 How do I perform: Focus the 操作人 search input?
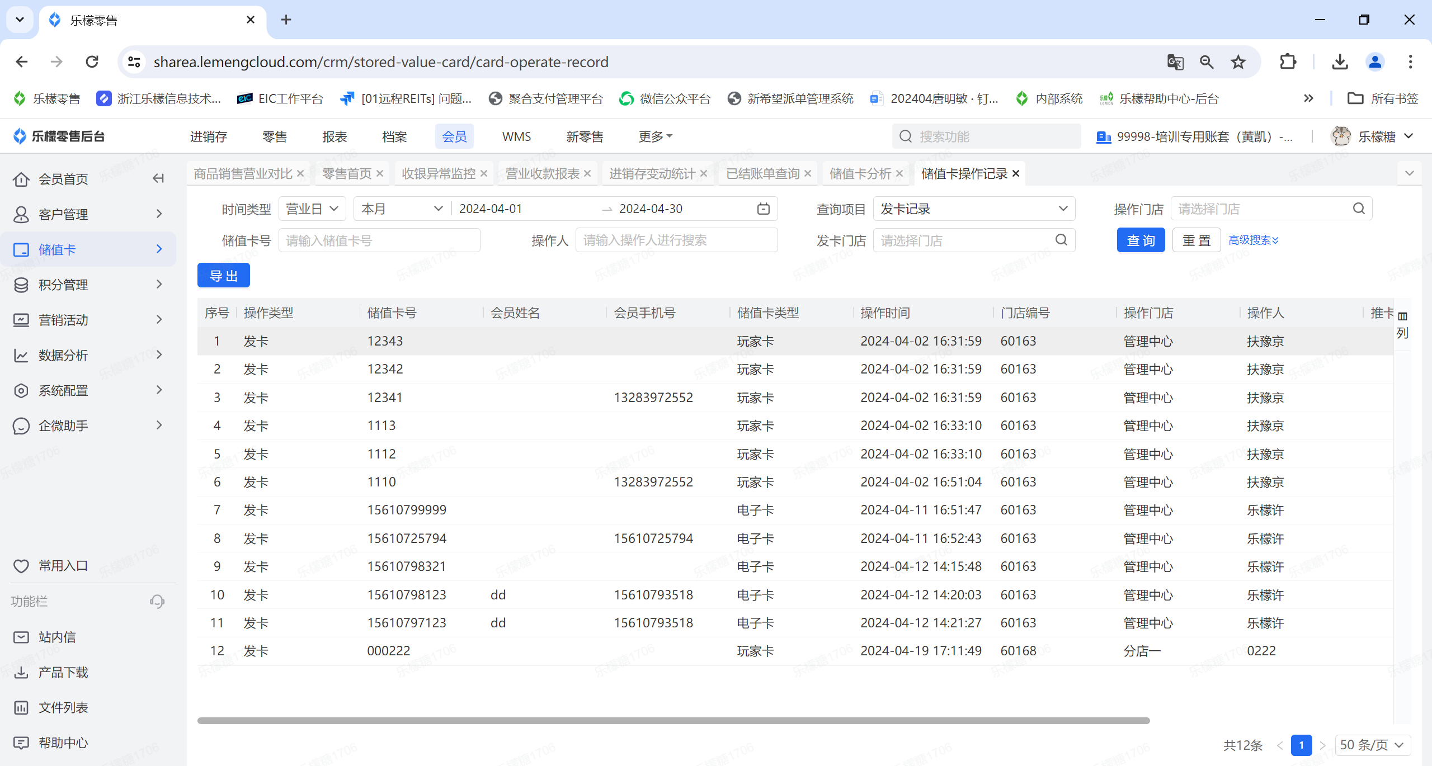[676, 240]
